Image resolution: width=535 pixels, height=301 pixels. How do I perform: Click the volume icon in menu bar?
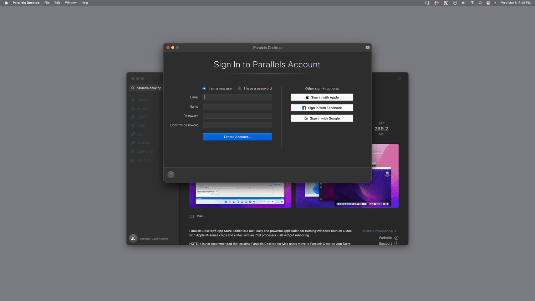463,3
